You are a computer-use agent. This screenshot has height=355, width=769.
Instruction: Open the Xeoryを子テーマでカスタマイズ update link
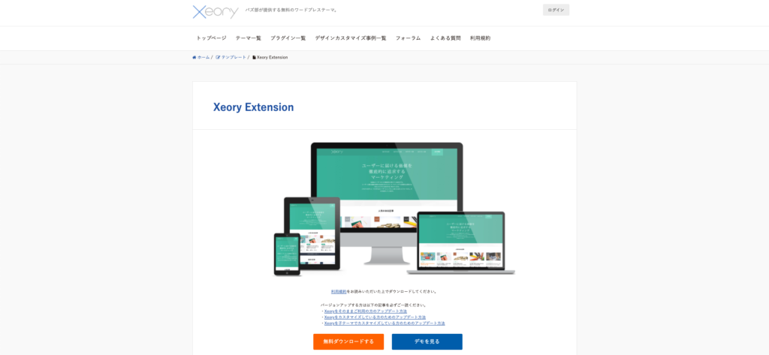384,323
